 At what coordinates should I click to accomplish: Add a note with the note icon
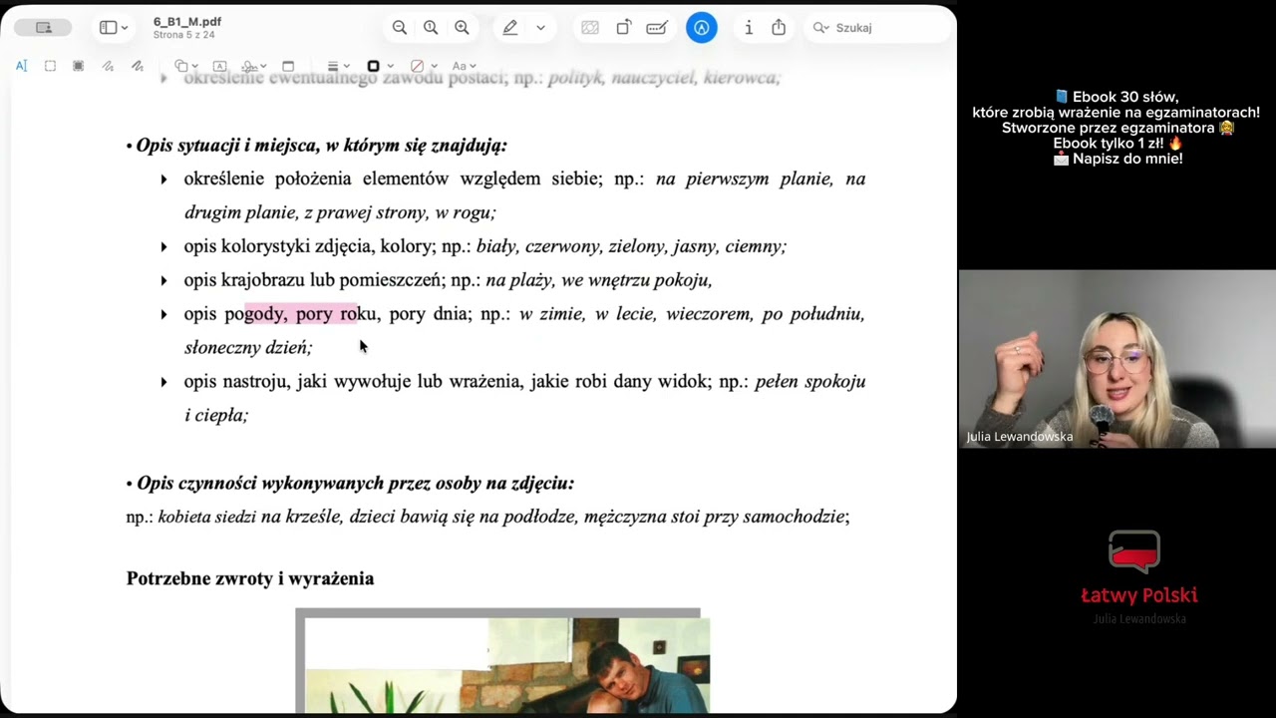click(288, 66)
